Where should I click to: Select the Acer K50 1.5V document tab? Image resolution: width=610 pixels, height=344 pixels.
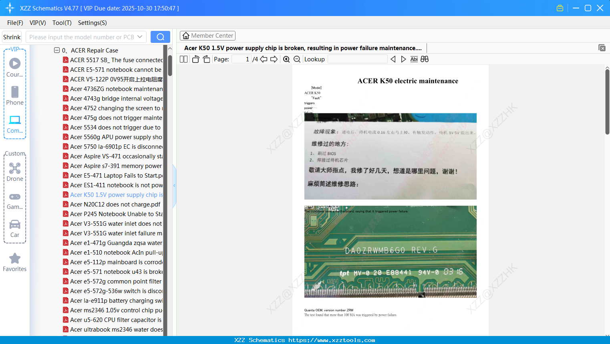(x=303, y=48)
